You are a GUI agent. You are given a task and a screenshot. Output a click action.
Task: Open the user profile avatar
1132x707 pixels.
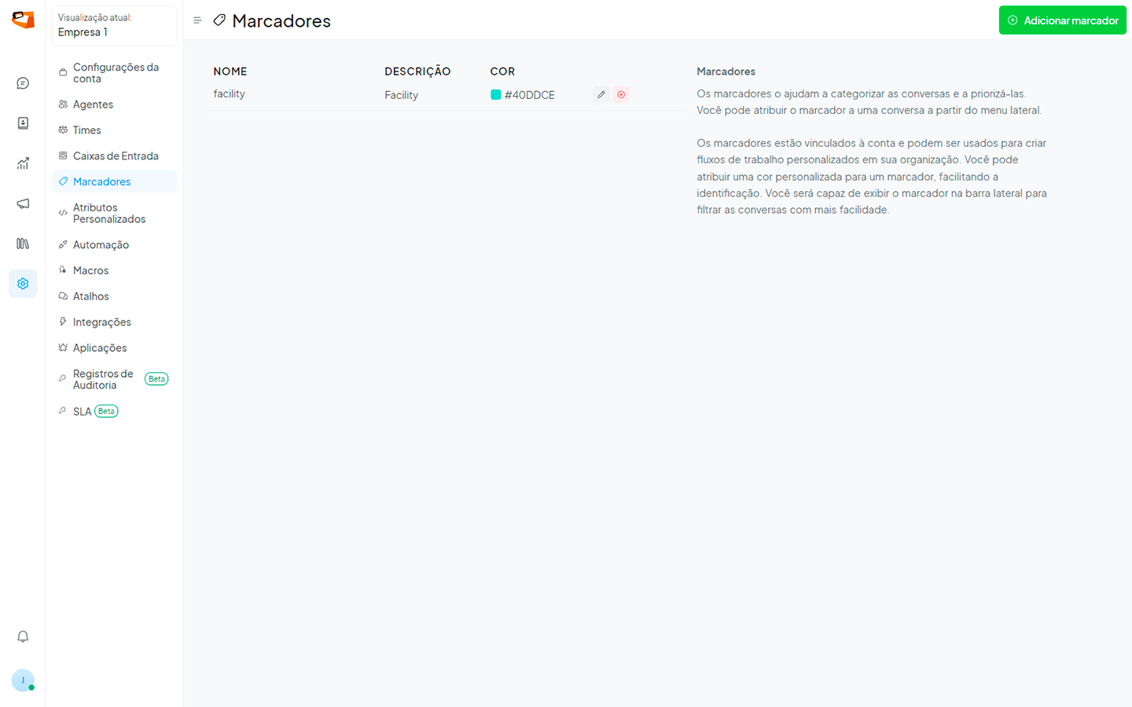click(x=23, y=680)
